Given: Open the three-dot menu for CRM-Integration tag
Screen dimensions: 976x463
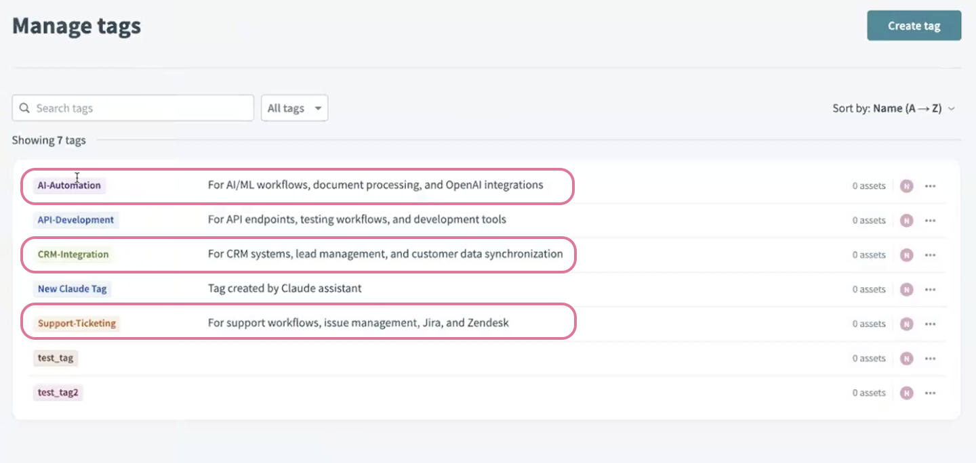Looking at the screenshot, I should click(x=930, y=255).
